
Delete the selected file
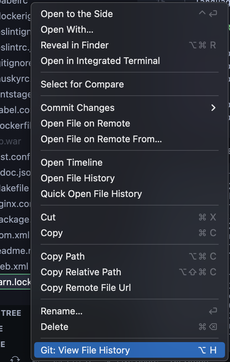[x=54, y=327]
